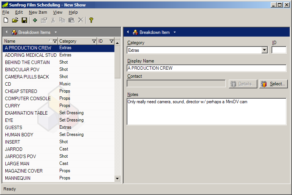The height and width of the screenshot is (195, 292).
Task: Click the ID input field
Action: pyautogui.click(x=279, y=50)
